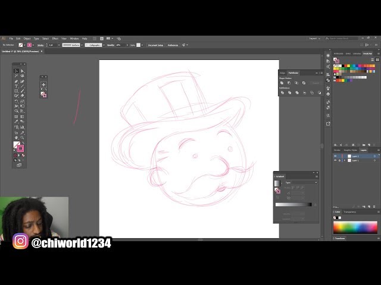Image resolution: width=381 pixels, height=285 pixels.
Task: Click target circle for Layer 1
Action: [x=374, y=160]
